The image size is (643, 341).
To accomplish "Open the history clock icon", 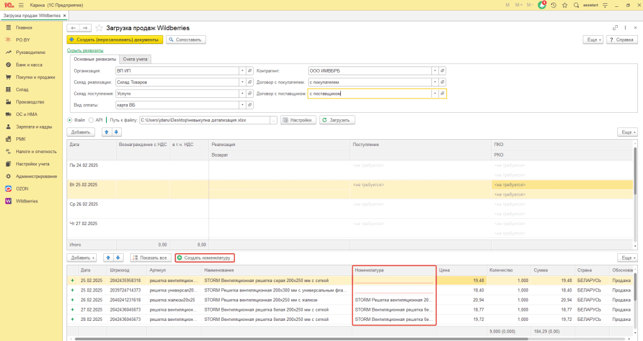I will point(554,5).
